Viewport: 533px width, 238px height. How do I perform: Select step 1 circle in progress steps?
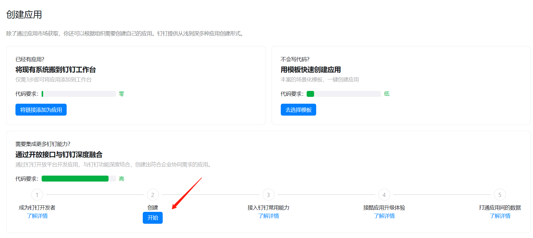coord(37,195)
